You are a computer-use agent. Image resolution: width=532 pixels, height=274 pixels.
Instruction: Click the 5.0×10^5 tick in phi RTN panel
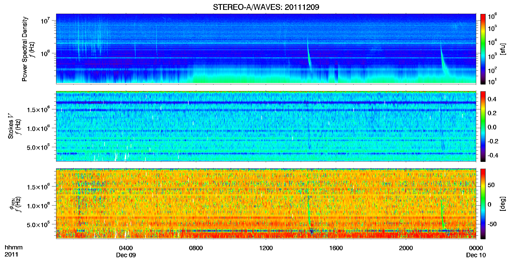click(38, 225)
